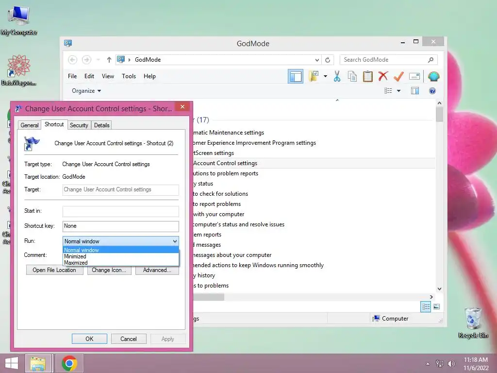Open Help question mark icon

[432, 91]
